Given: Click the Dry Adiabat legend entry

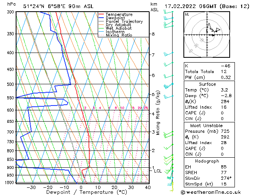Looking at the screenshot, I should (118, 25).
